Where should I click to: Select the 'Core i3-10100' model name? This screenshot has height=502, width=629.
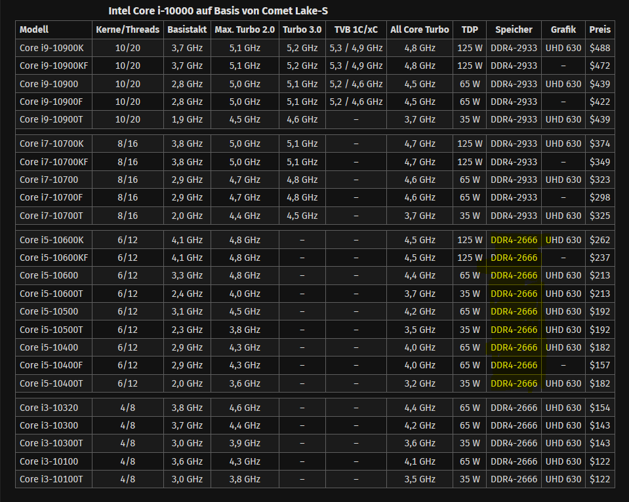pyautogui.click(x=49, y=461)
